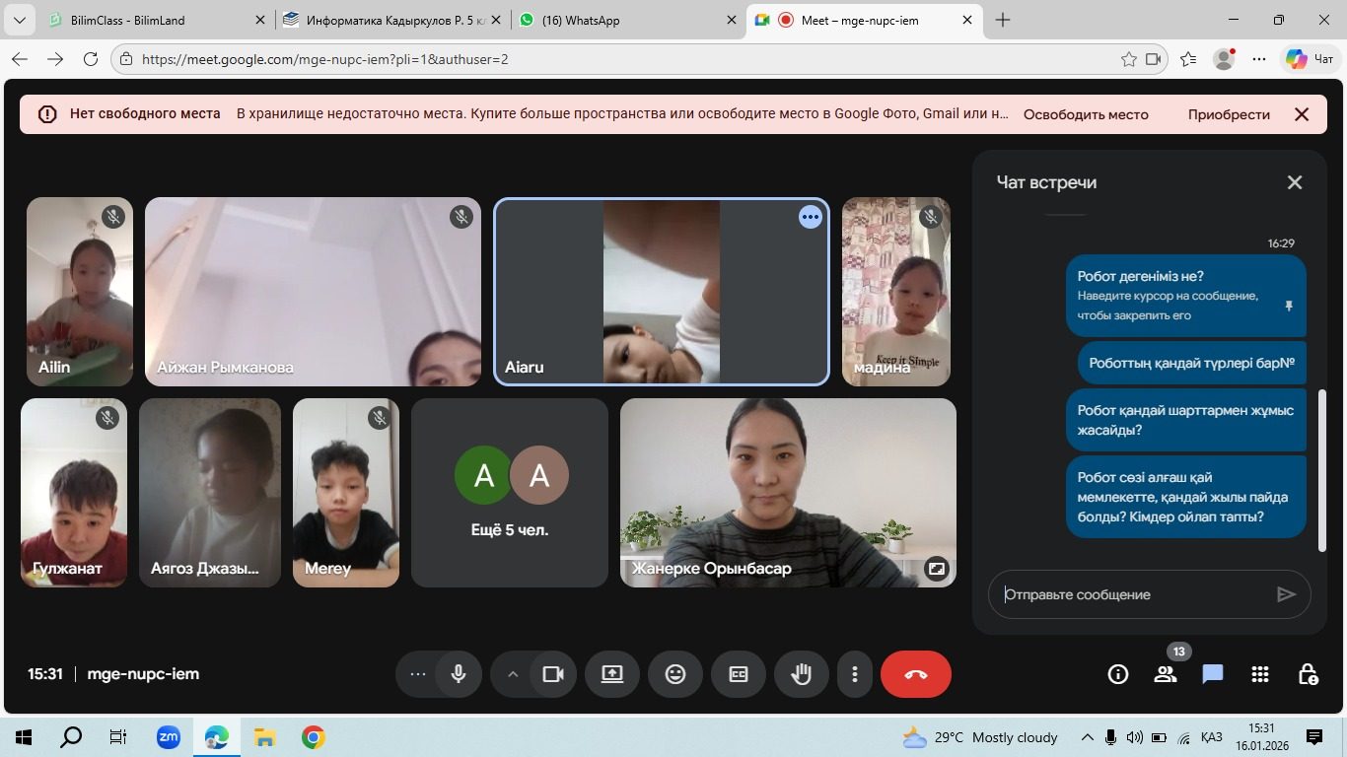Open the participants list icon
This screenshot has width=1347, height=757.
click(1166, 674)
